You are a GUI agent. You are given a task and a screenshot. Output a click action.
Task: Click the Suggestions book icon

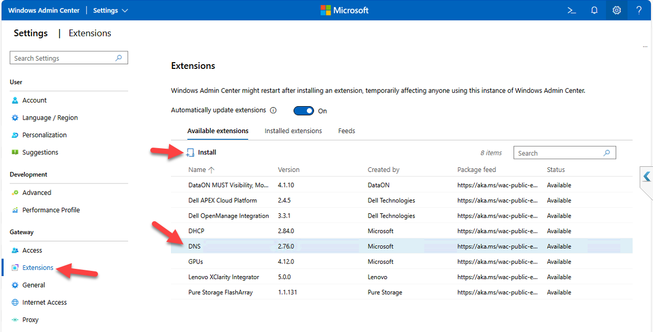pyautogui.click(x=15, y=153)
